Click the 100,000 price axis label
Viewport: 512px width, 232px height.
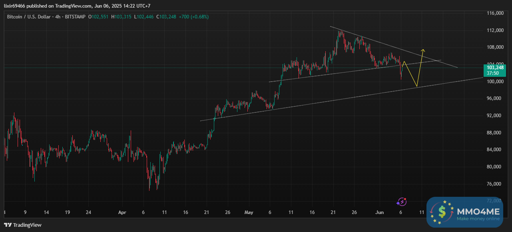click(496, 82)
